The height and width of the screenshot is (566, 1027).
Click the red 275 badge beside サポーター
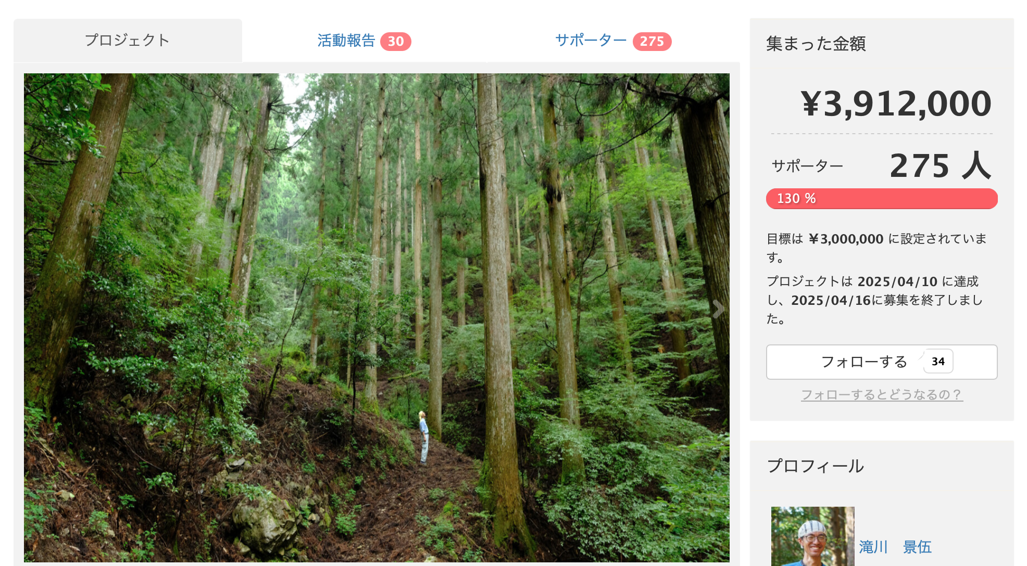point(652,42)
